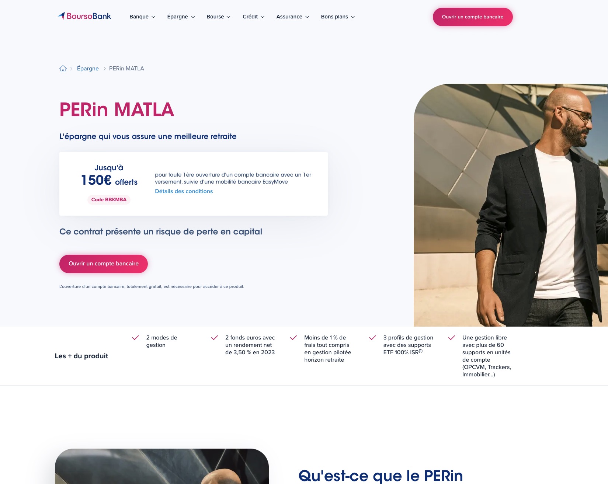This screenshot has width=608, height=484.
Task: Open the Crédit menu
Action: tap(254, 17)
